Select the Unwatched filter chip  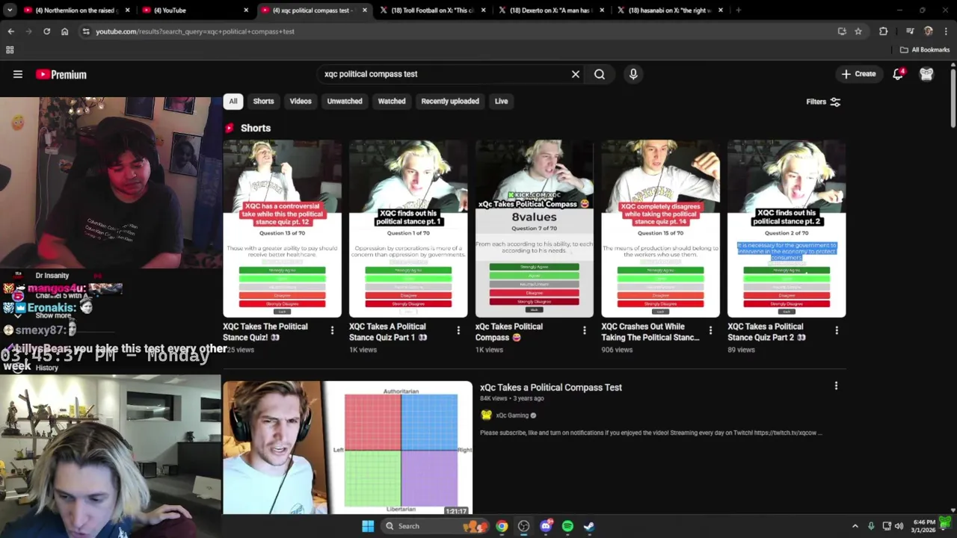pyautogui.click(x=345, y=102)
